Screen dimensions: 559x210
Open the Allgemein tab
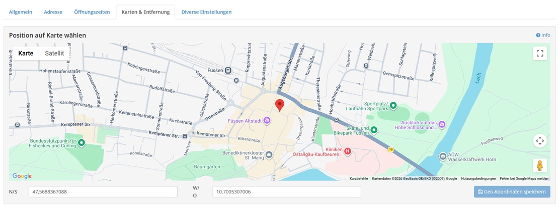[20, 12]
